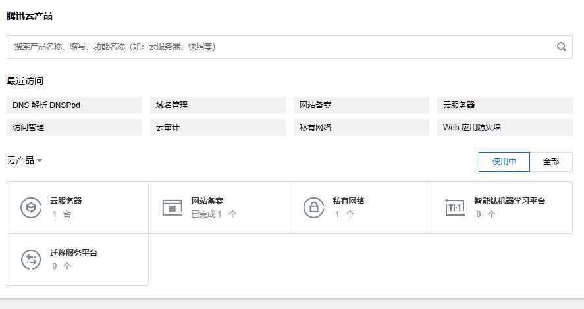Viewport: 584px width, 309px height.
Task: Click the 云服务器 cube icon card
Action: tap(31, 208)
